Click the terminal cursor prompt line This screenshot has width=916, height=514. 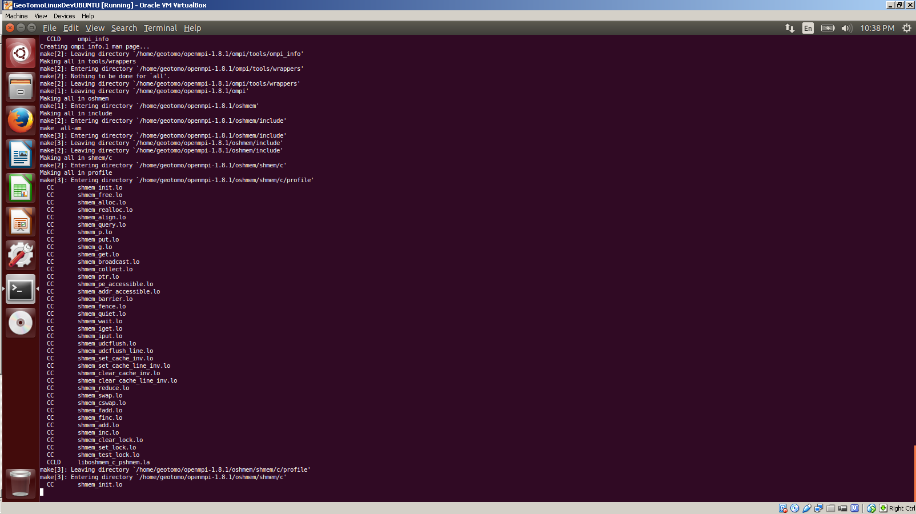tap(42, 492)
